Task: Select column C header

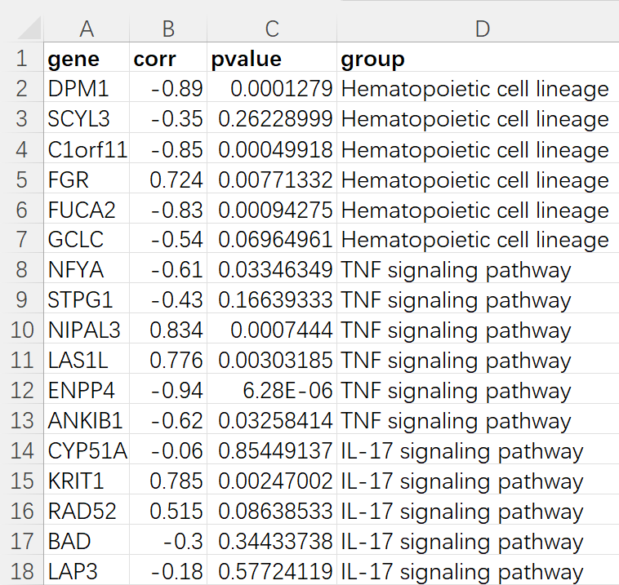Action: pyautogui.click(x=272, y=29)
